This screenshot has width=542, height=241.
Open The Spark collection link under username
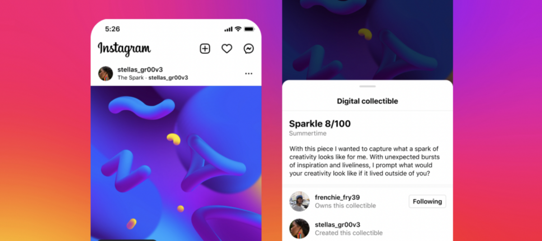[x=131, y=77]
